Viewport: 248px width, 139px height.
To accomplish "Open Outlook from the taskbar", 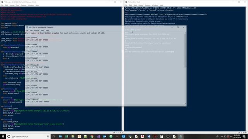I will click(105, 136).
